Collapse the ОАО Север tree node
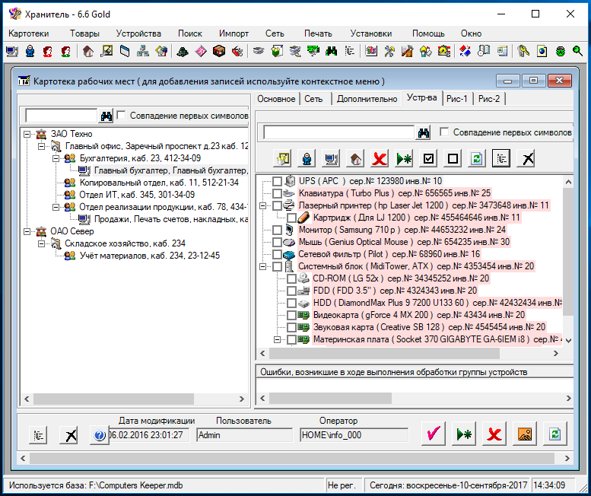The width and height of the screenshot is (591, 496). [x=26, y=231]
